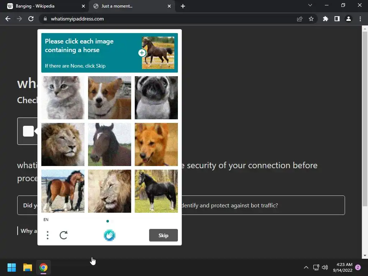The height and width of the screenshot is (276, 368).
Task: Click the browser forward arrow
Action: click(19, 19)
